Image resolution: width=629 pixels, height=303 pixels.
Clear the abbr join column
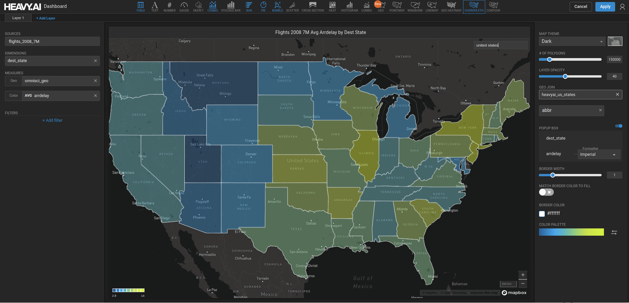click(x=600, y=110)
